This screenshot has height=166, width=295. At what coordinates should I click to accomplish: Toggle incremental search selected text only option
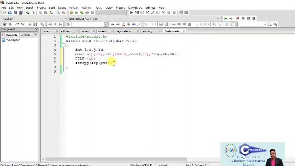129,24
